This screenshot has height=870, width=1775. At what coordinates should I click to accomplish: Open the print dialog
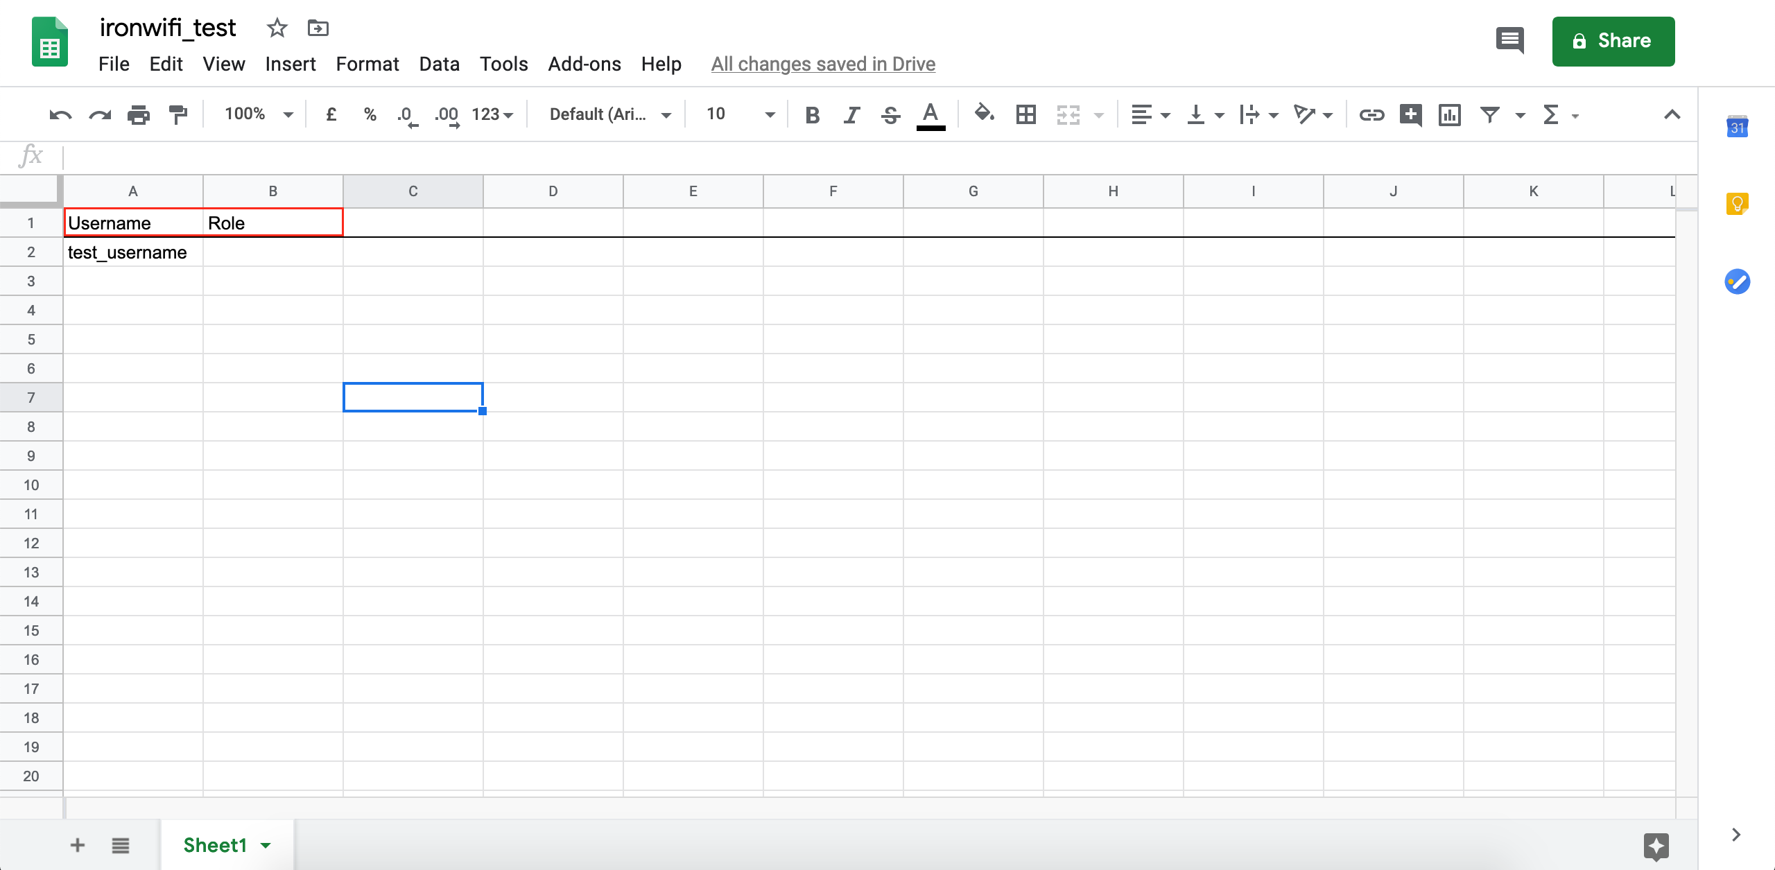139,114
